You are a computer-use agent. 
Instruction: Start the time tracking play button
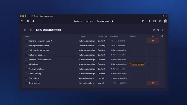pyautogui.click(x=113, y=21)
